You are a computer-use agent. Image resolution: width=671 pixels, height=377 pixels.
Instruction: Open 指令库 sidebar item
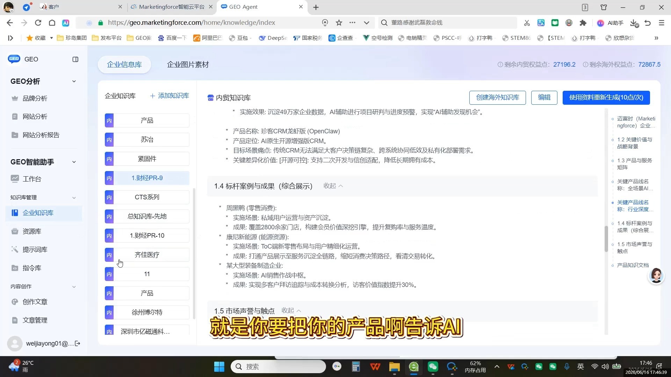pos(32,268)
